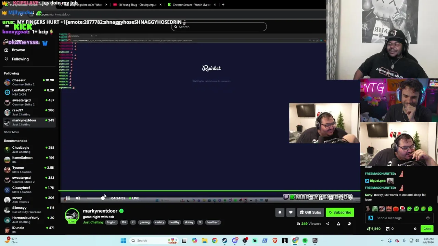438x246 pixels.
Task: Open Spotify from the taskbar
Action: pyautogui.click(x=305, y=241)
